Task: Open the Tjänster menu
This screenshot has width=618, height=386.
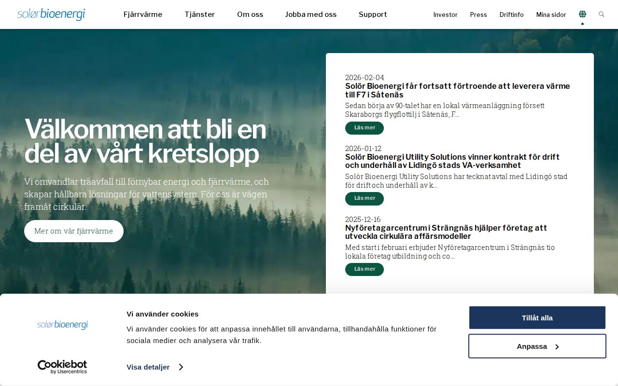Action: click(199, 14)
